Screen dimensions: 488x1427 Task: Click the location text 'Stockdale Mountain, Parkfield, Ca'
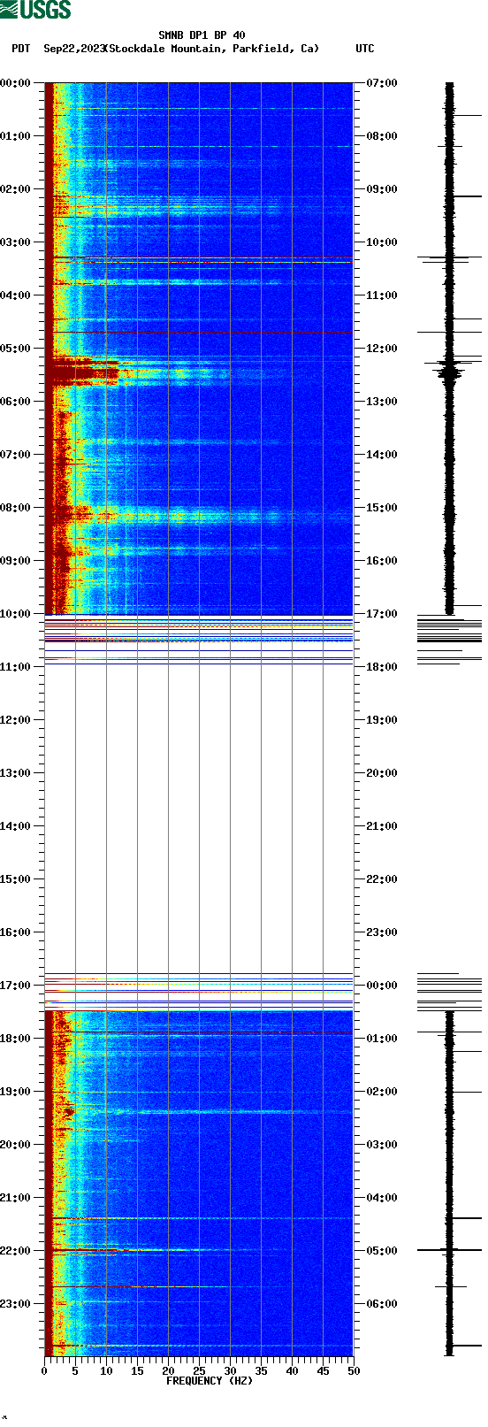211,49
